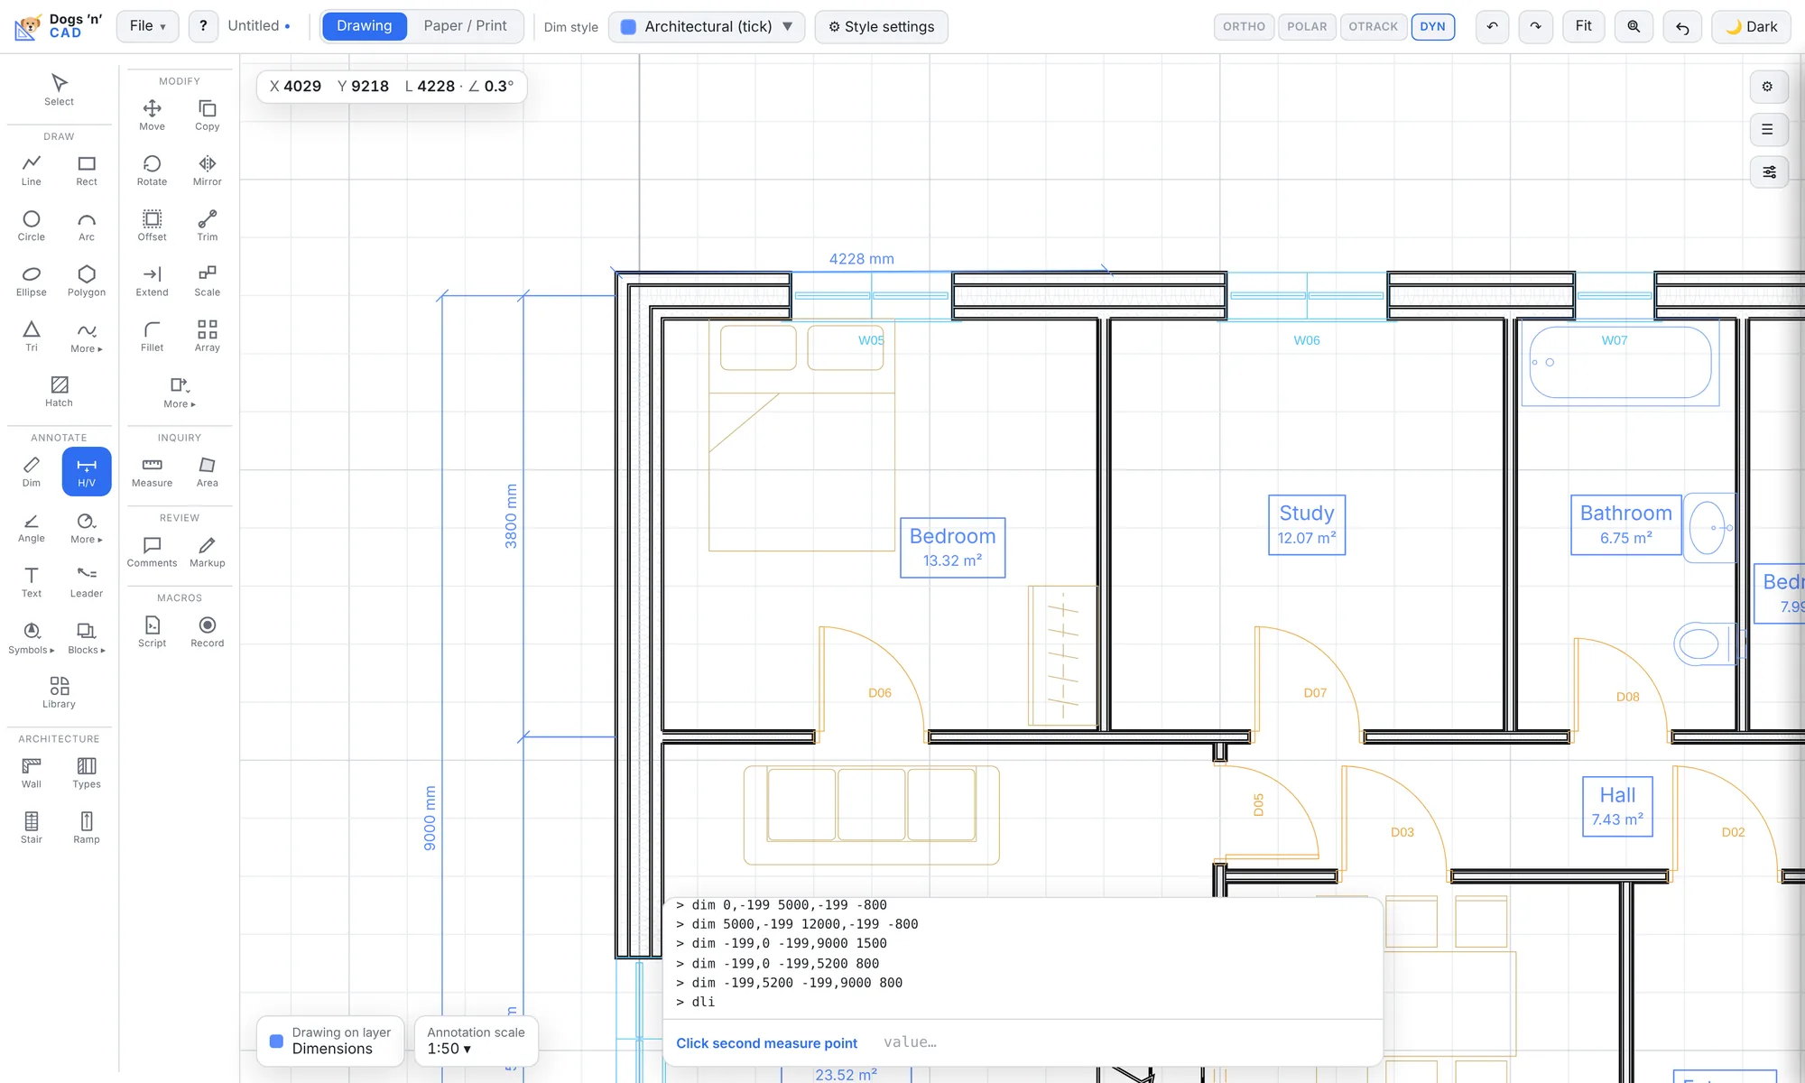Select the Leader annotation tool
The height and width of the screenshot is (1083, 1805).
pyautogui.click(x=87, y=582)
